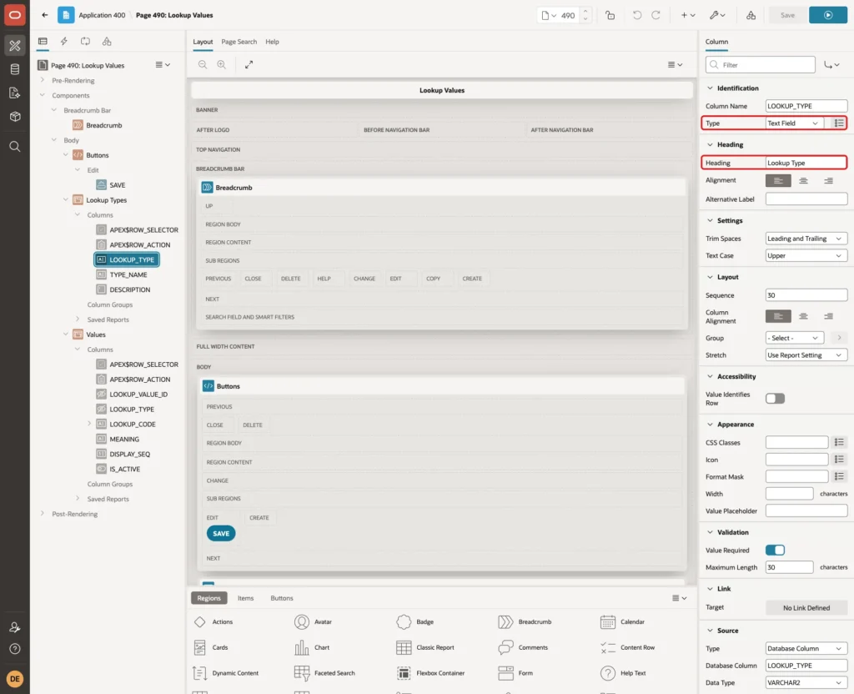The image size is (854, 694).
Task: Click the page lock icon
Action: pyautogui.click(x=610, y=15)
